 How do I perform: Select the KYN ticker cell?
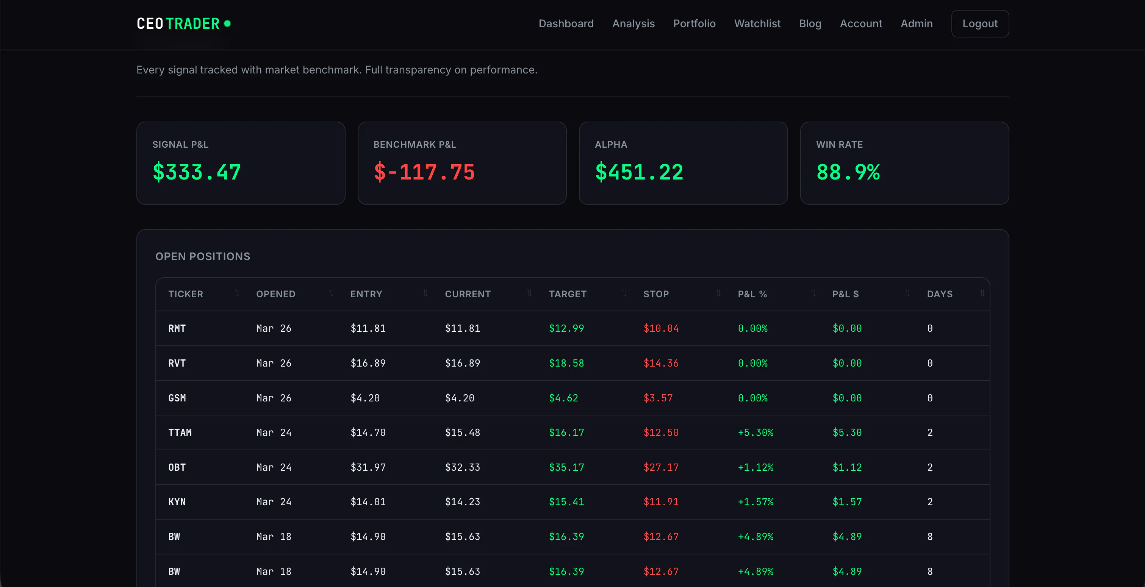coord(177,502)
